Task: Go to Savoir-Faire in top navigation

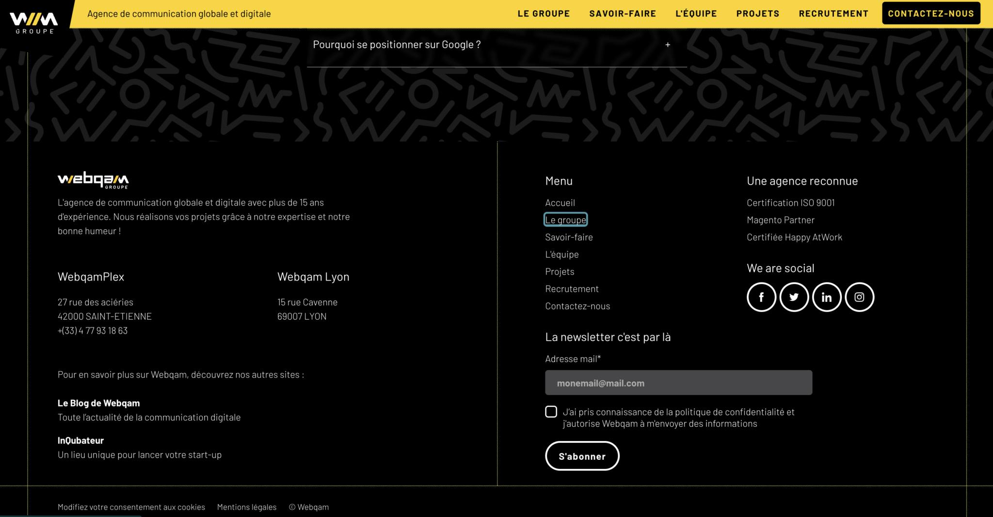Action: point(623,14)
